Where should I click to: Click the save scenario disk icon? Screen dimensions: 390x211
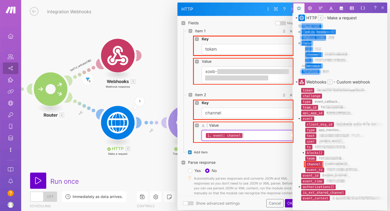(x=142, y=197)
